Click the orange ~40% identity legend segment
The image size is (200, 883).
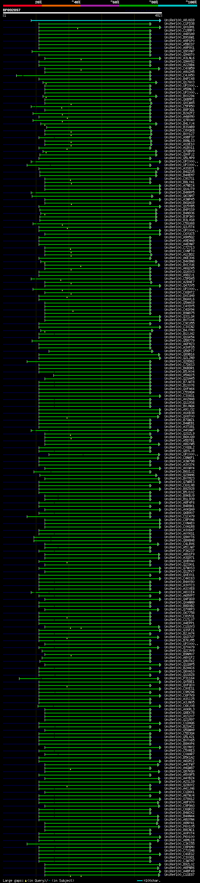pyautogui.click(x=61, y=6)
